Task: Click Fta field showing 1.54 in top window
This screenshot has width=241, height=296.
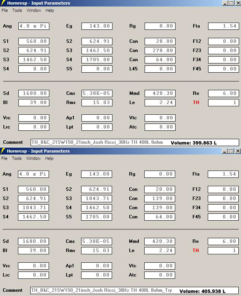Action: 223,26
